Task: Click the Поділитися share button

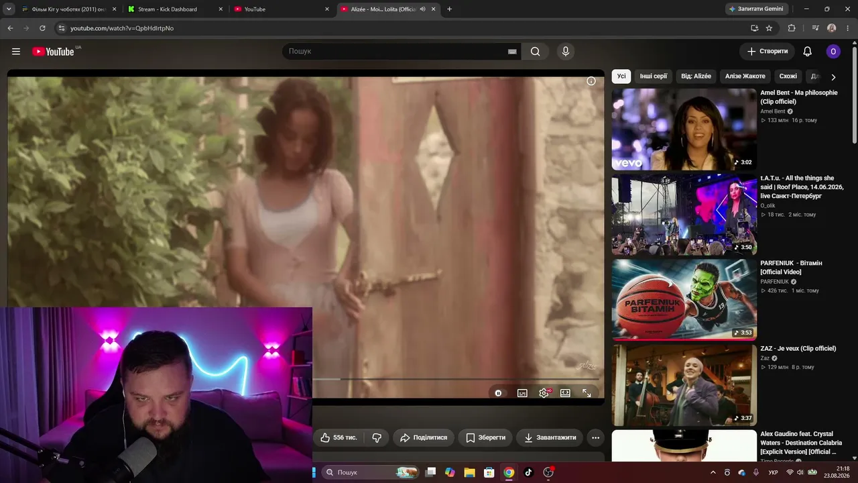Action: [x=423, y=437]
